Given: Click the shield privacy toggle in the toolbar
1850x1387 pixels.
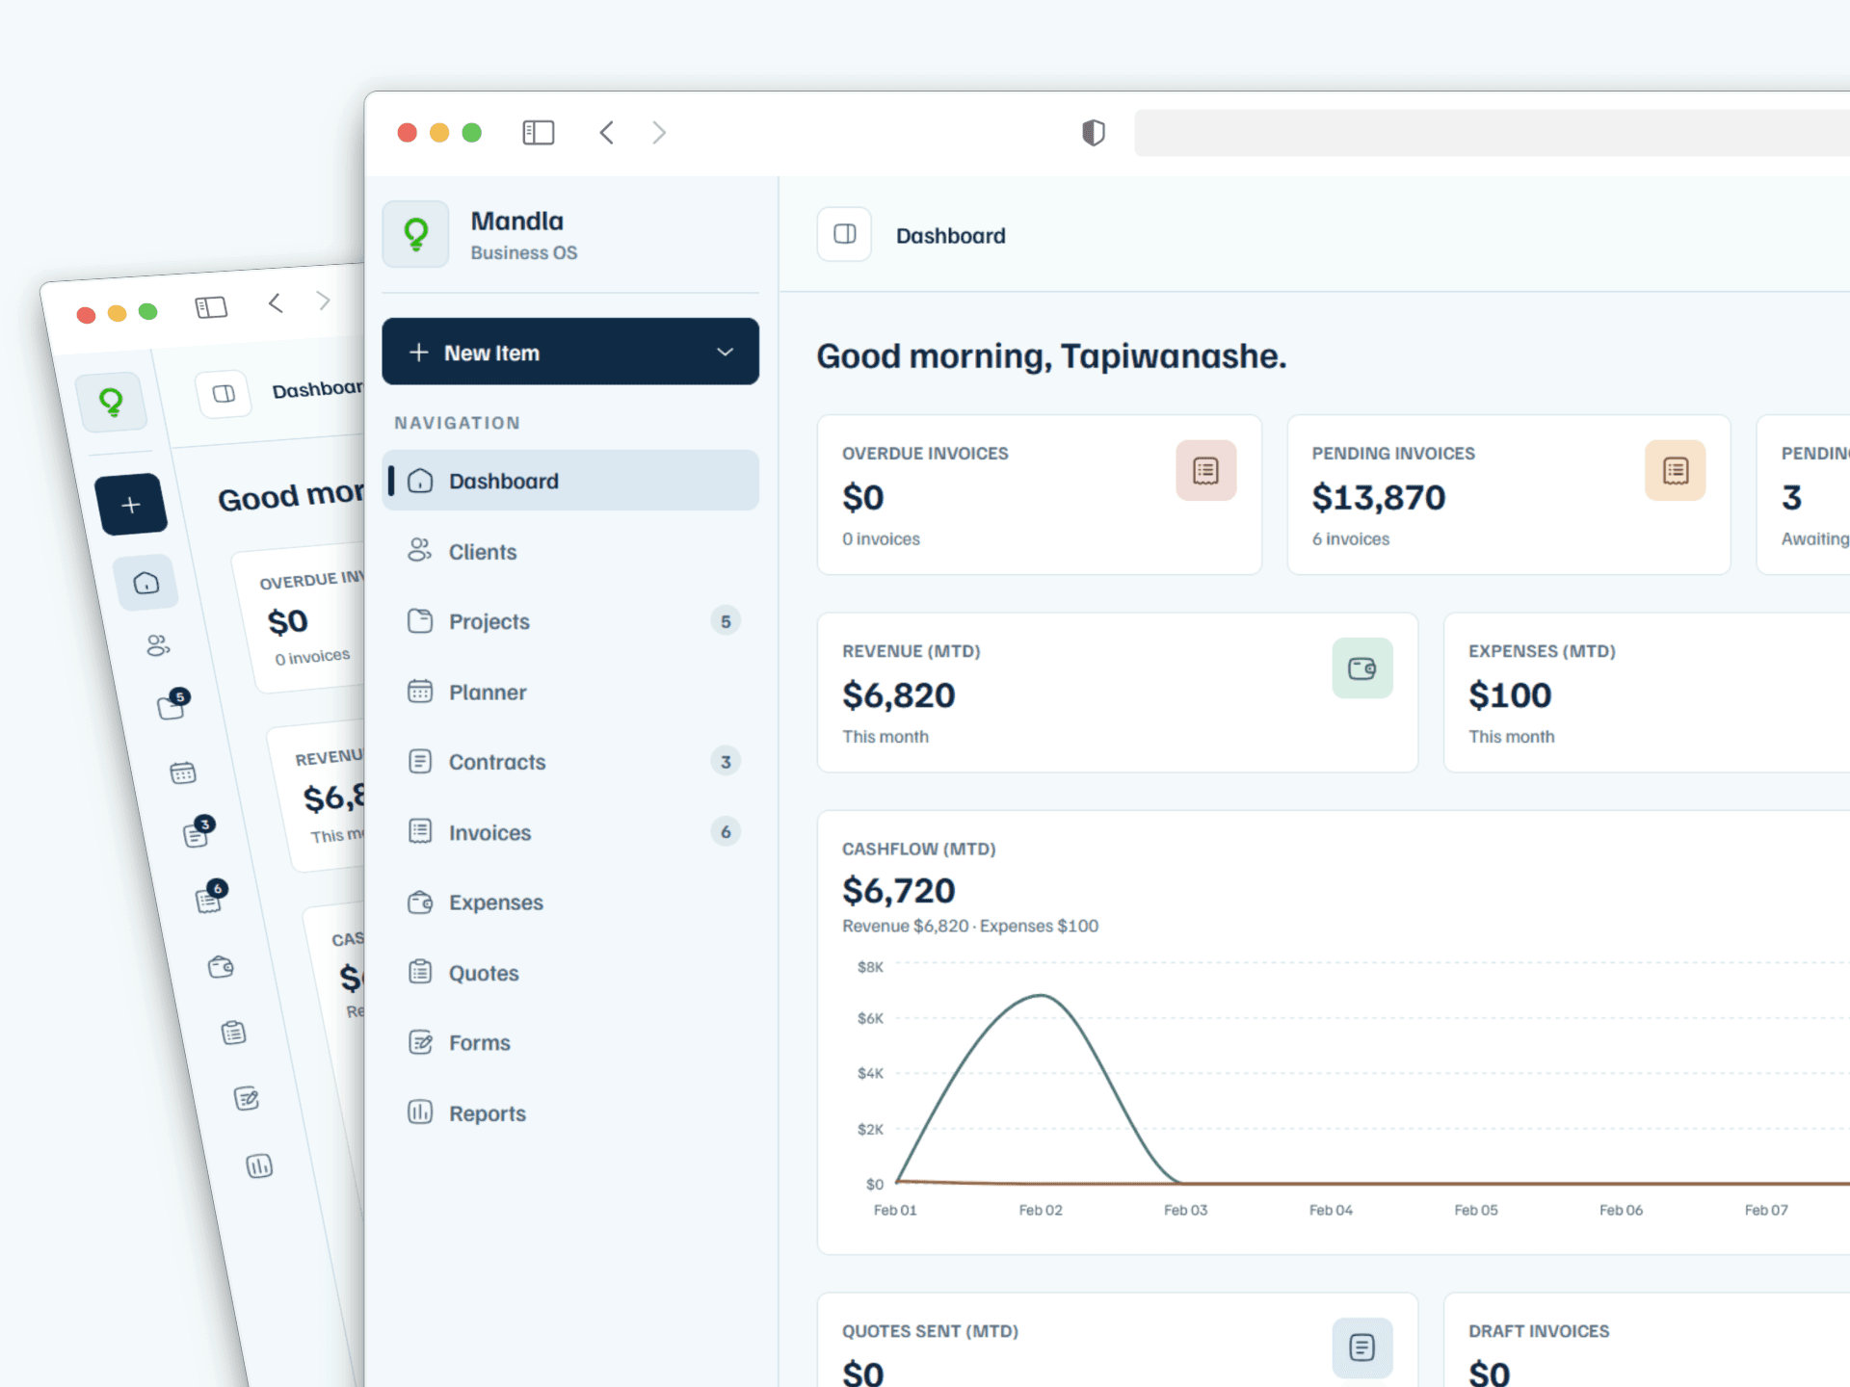Looking at the screenshot, I should tap(1093, 132).
